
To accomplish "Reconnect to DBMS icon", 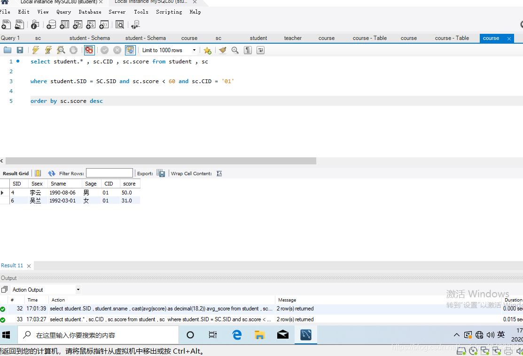I will click(x=135, y=24).
